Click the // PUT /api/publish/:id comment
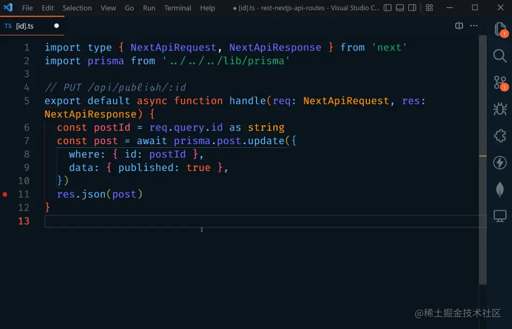The image size is (512, 329). 115,88
